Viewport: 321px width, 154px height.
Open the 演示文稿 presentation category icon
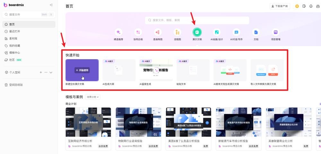point(197,32)
